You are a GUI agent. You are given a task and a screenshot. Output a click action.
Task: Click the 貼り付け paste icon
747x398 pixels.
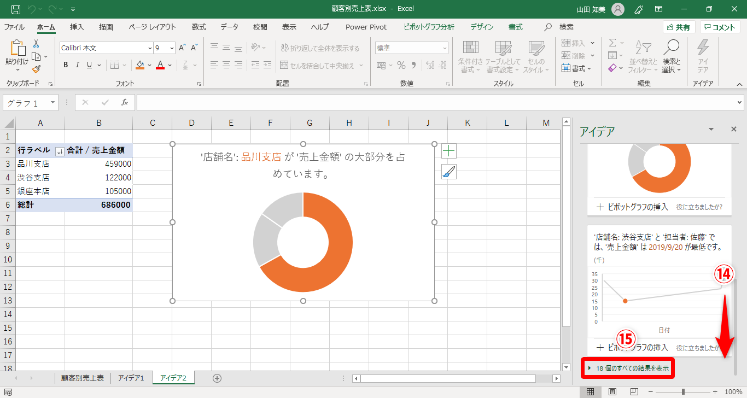pos(17,48)
